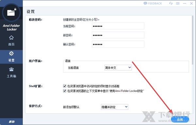The height and width of the screenshot is (125, 196).
Task: Click the 捐助 donate link at sidebar bottom
Action: pyautogui.click(x=11, y=122)
